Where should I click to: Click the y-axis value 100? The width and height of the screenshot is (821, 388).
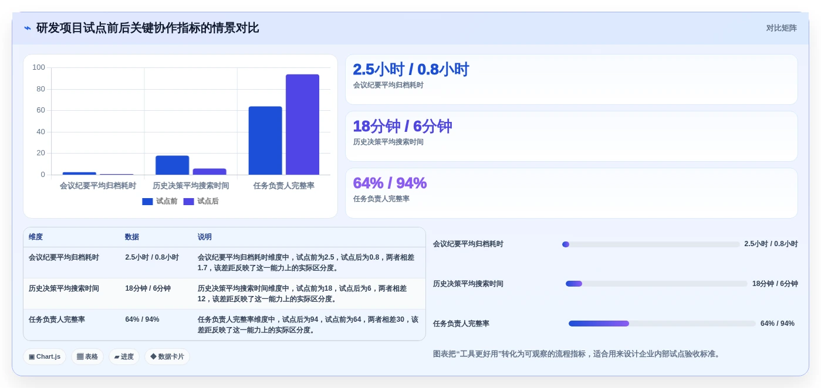39,67
